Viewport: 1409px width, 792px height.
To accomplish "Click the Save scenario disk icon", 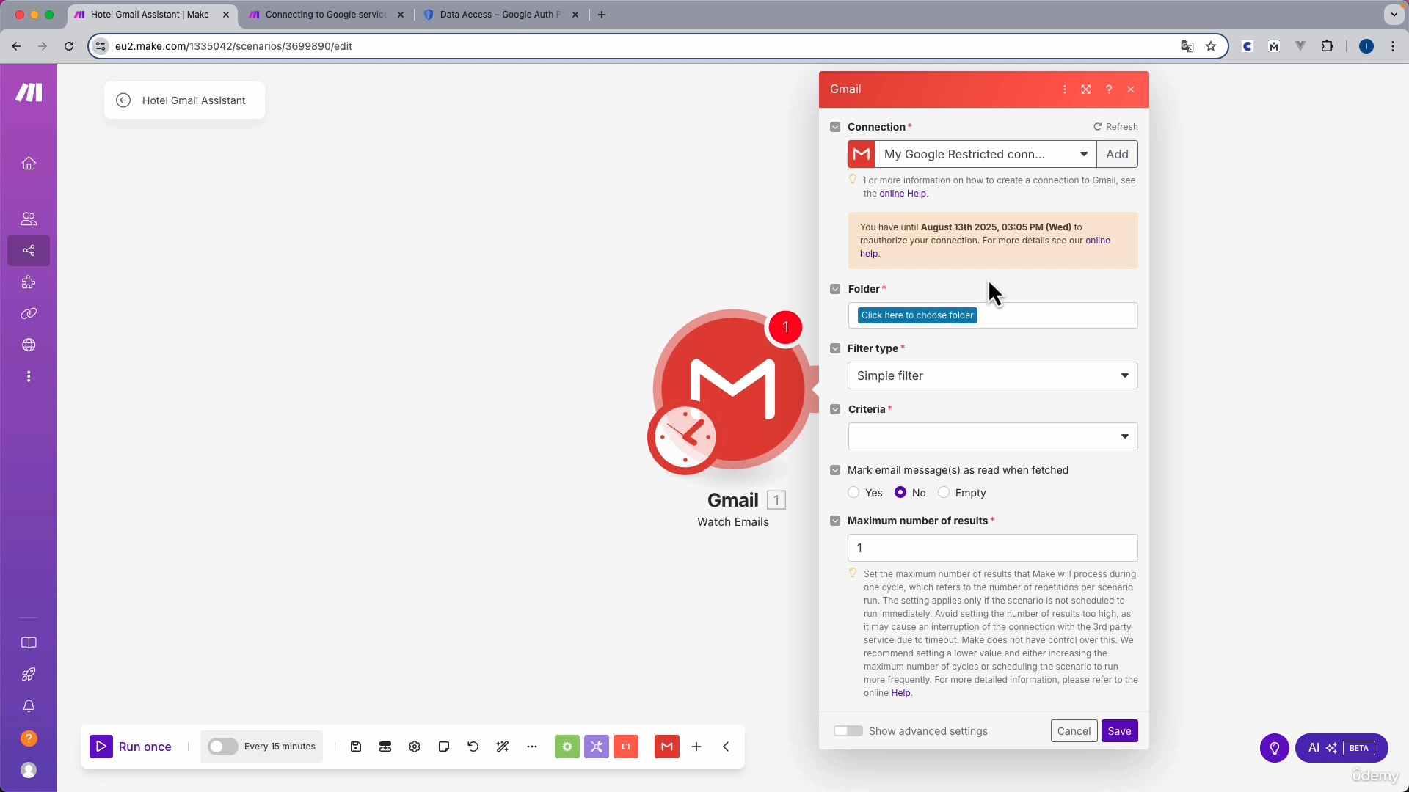I will pos(356,747).
